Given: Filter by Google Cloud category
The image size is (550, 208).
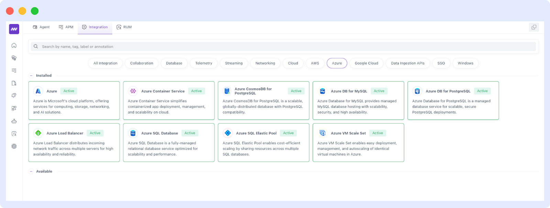Looking at the screenshot, I should pos(366,63).
